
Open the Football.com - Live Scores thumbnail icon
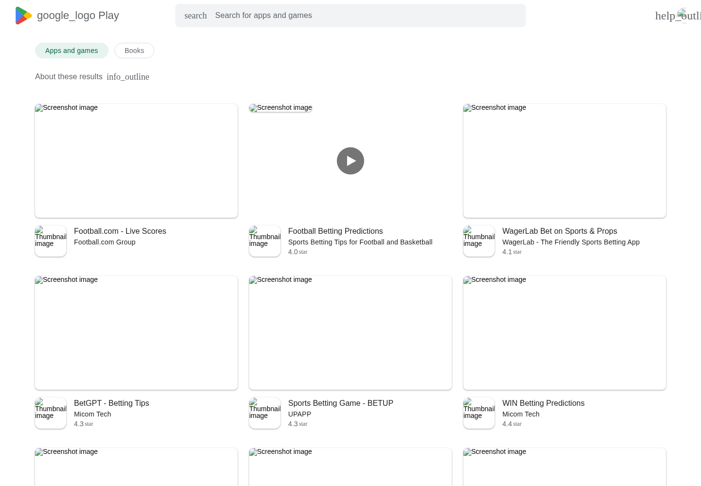(x=51, y=241)
